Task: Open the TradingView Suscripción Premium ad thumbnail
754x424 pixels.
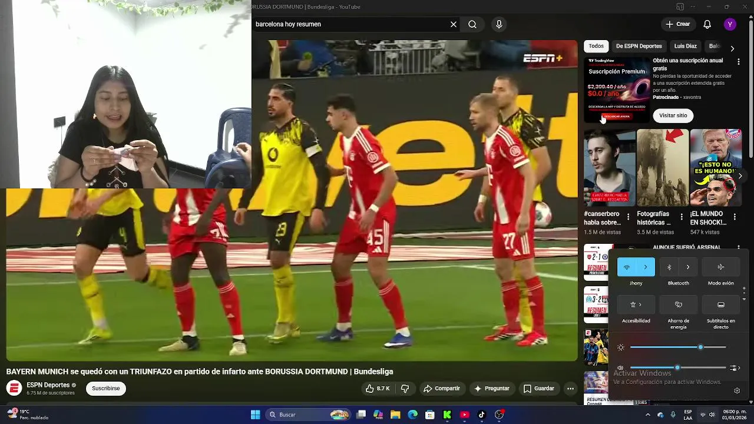Action: 617,90
